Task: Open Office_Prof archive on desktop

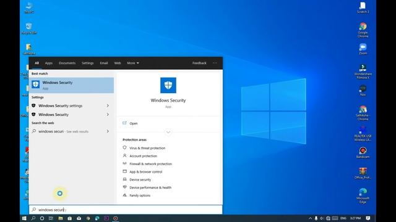Action: click(363, 173)
